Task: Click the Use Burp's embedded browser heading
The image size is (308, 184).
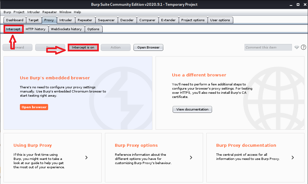Action: (55, 78)
